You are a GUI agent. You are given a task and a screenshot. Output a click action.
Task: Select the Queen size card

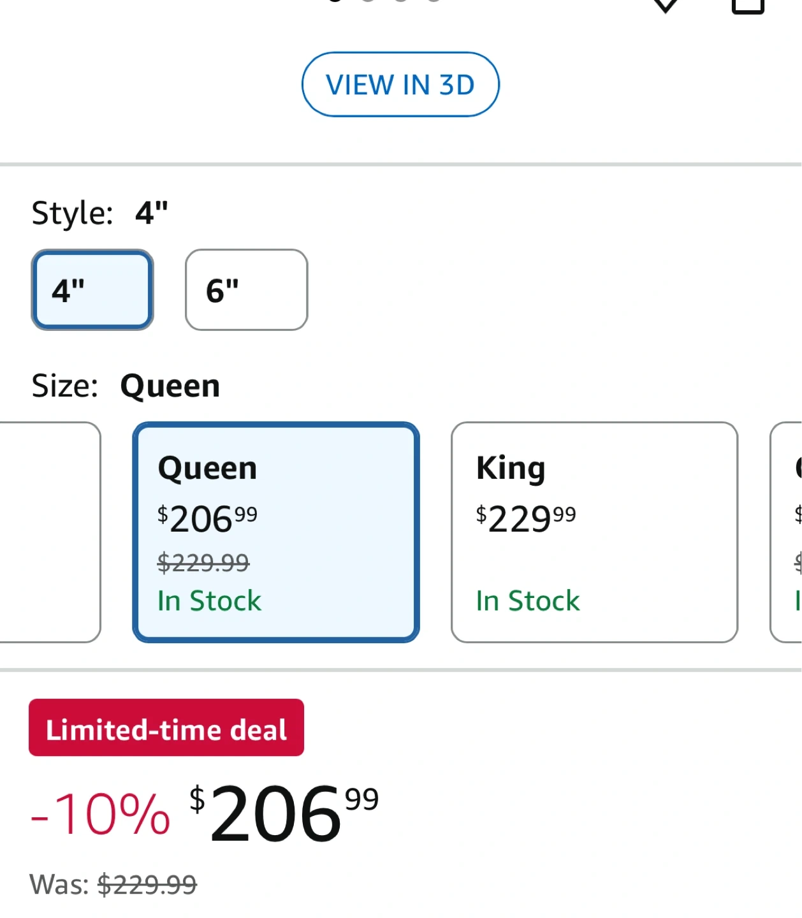pos(275,532)
